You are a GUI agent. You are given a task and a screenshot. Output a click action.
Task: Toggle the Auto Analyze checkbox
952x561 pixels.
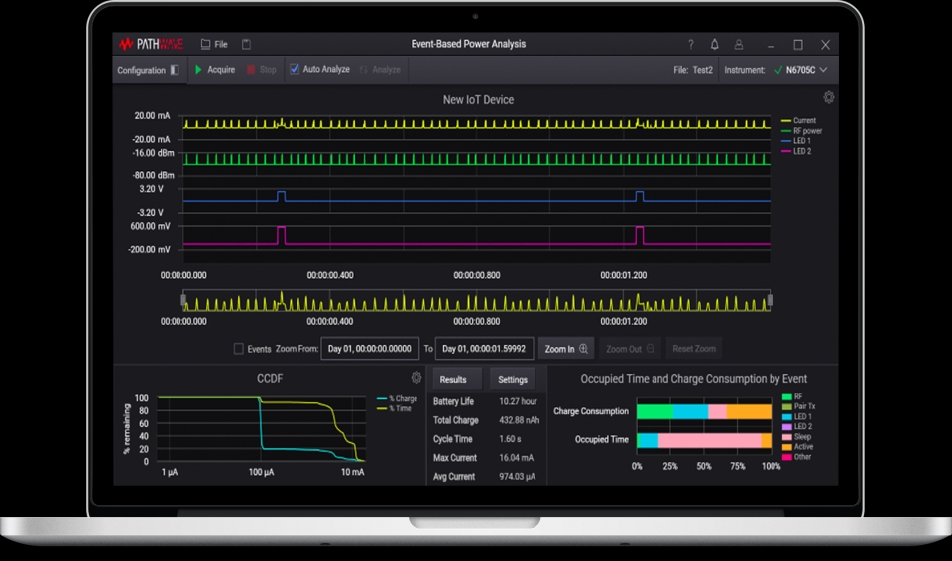tap(295, 69)
